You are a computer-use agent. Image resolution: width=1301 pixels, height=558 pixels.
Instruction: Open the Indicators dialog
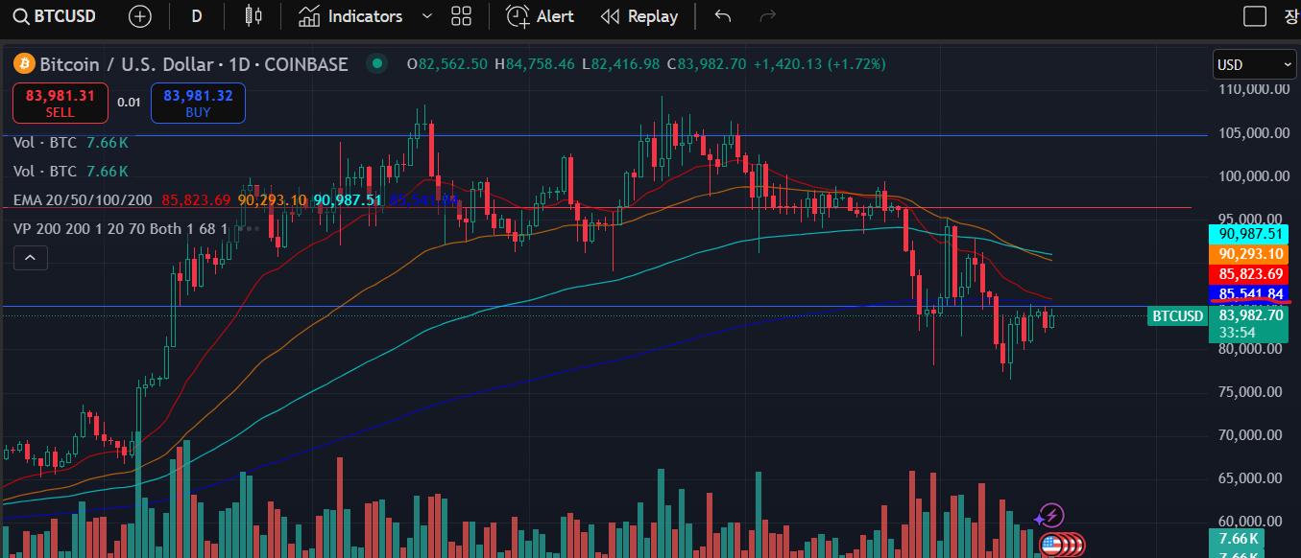(x=350, y=16)
